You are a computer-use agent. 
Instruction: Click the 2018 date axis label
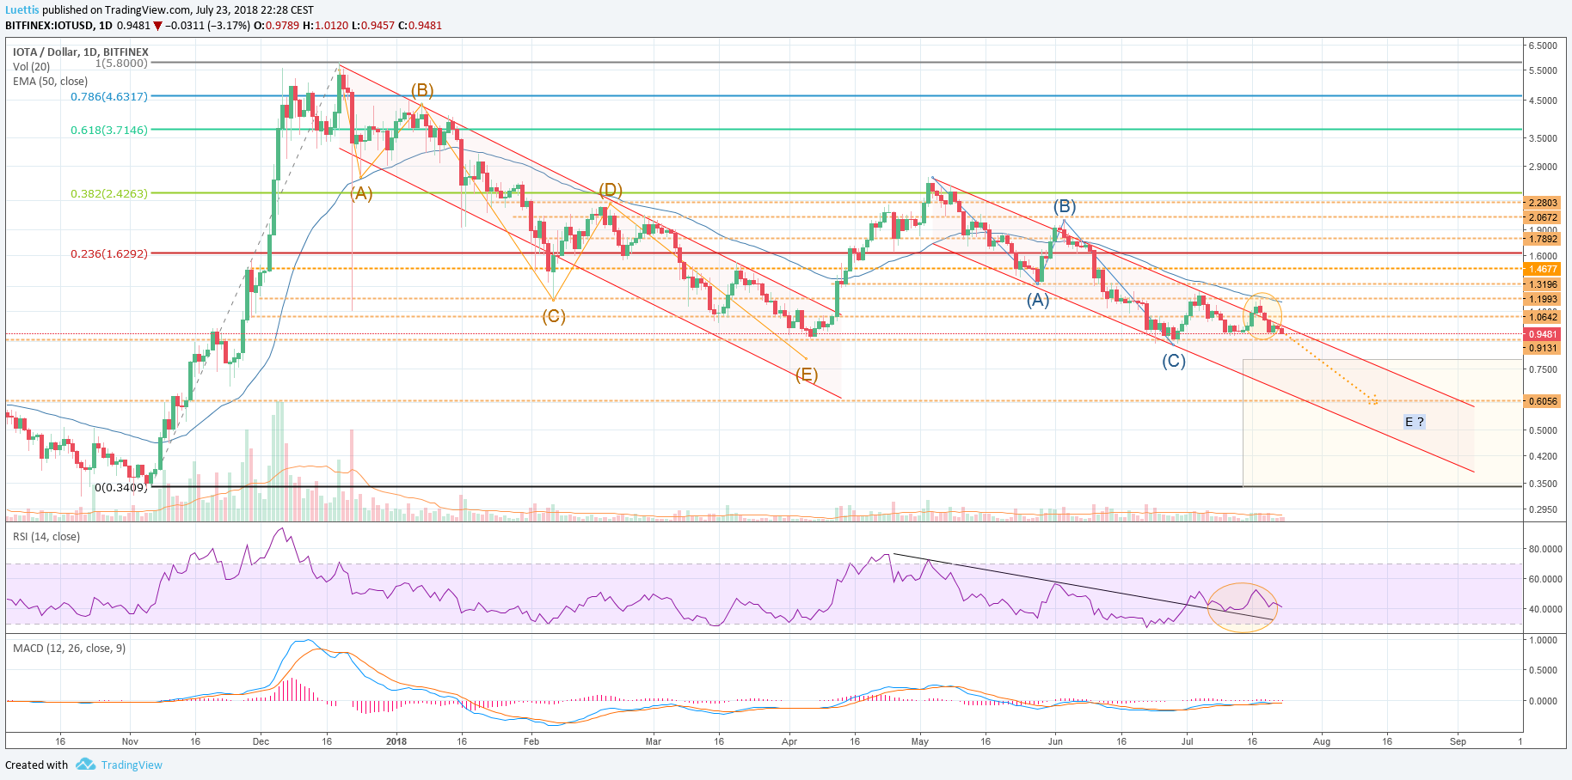point(396,741)
